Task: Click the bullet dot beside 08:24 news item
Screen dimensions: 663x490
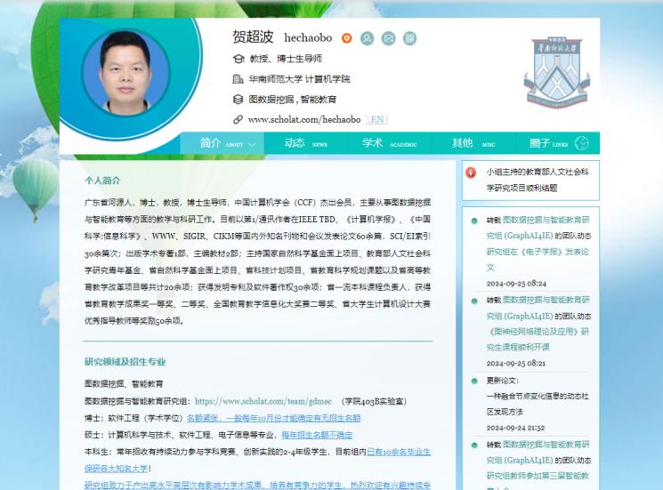Action: pos(474,221)
